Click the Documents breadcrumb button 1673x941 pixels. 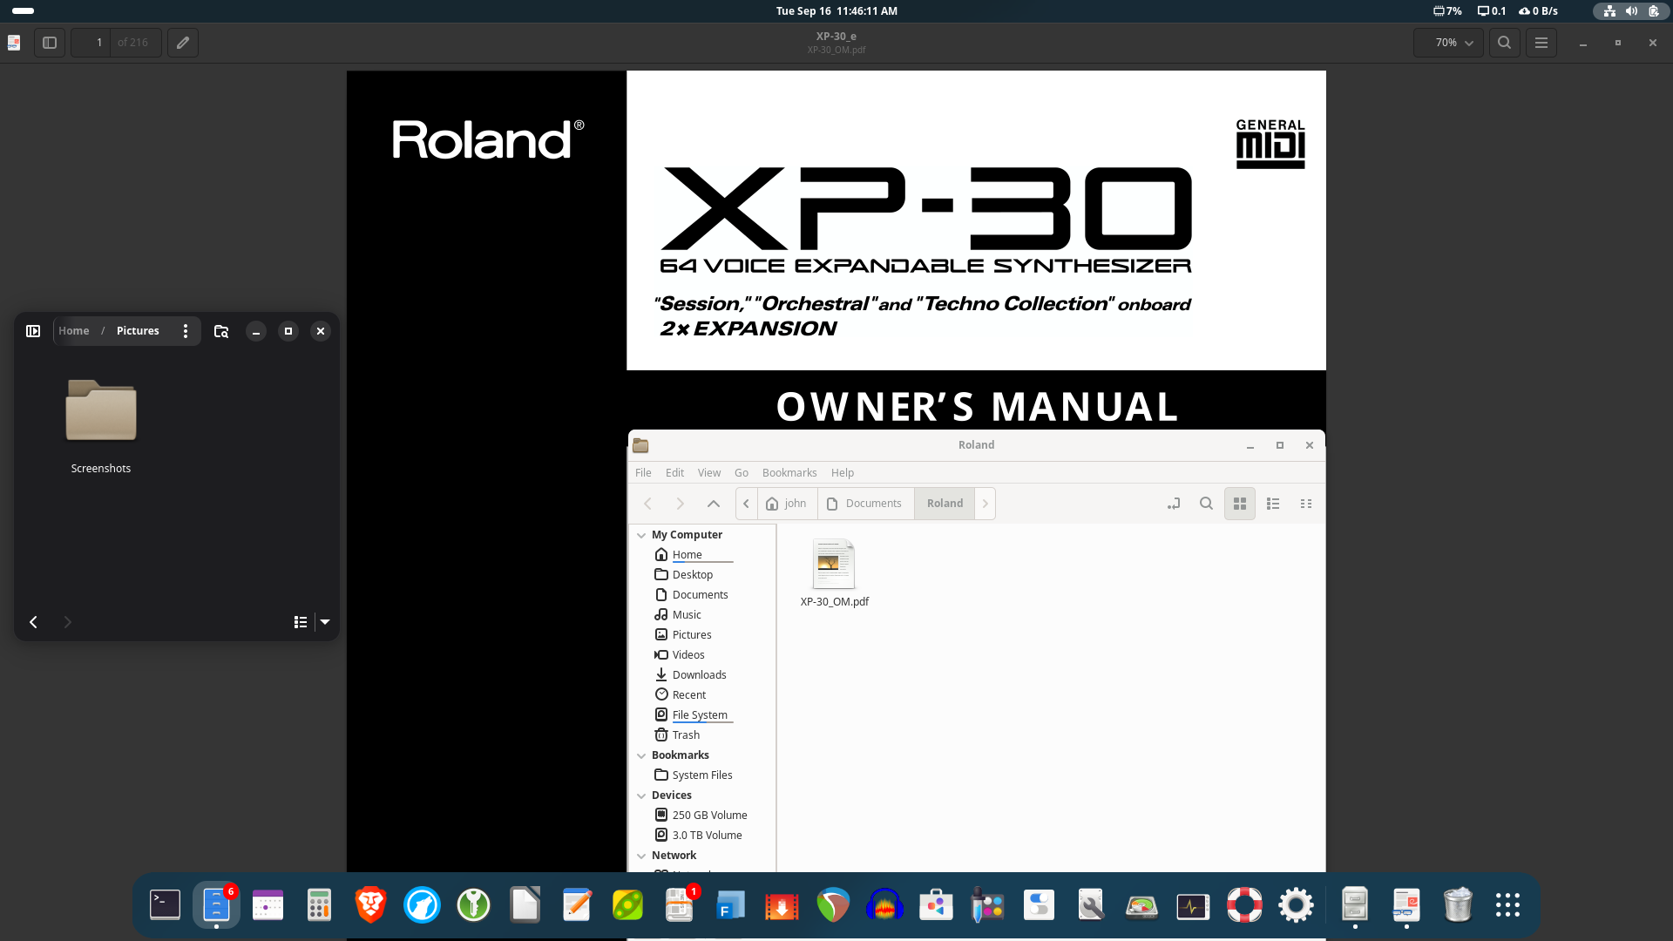tap(865, 504)
